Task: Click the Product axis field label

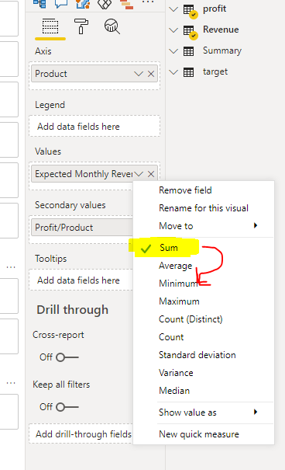Action: tap(51, 74)
